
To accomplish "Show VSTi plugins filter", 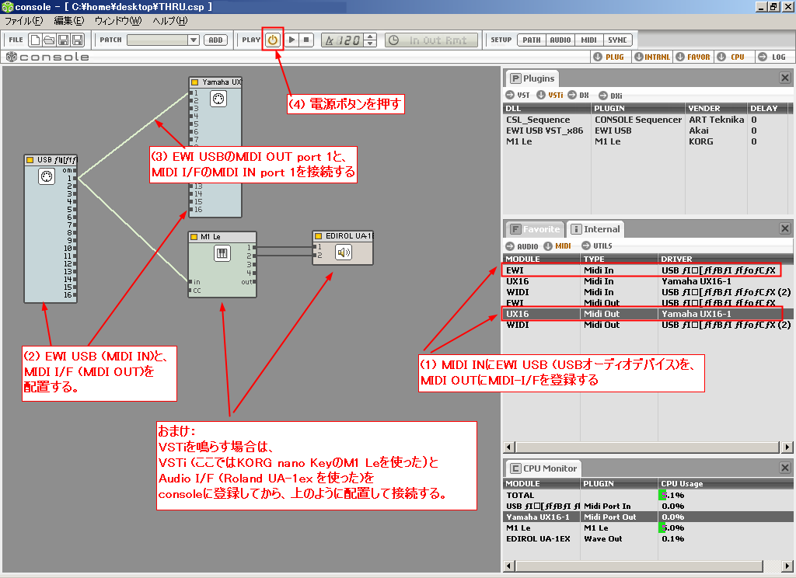I will click(550, 95).
